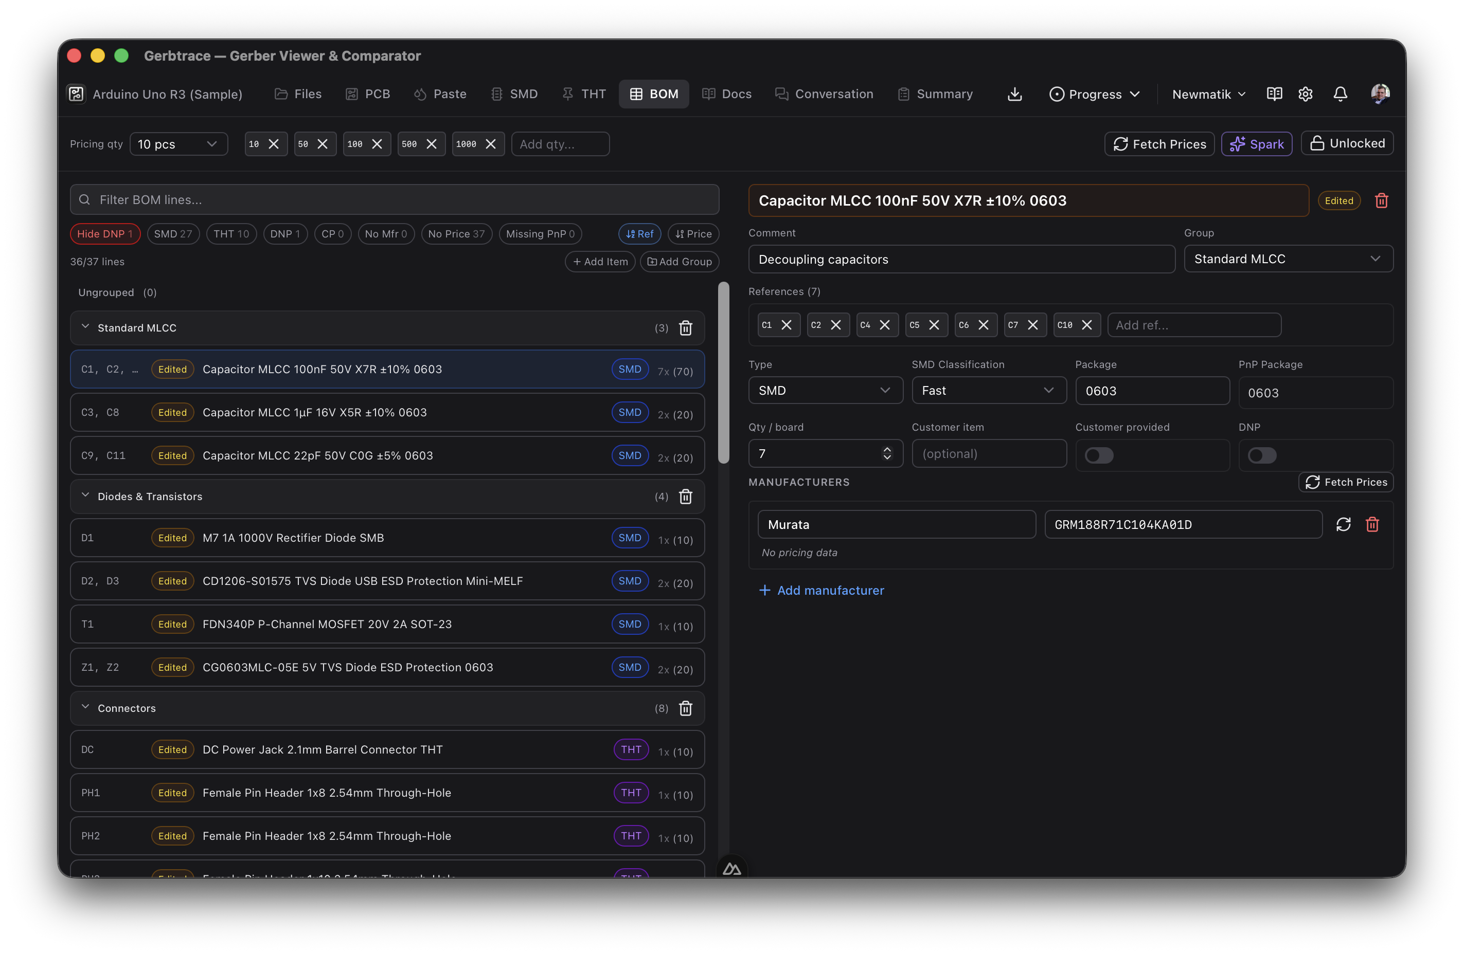Viewport: 1464px width, 954px height.
Task: Delete the Connectors group
Action: [685, 708]
